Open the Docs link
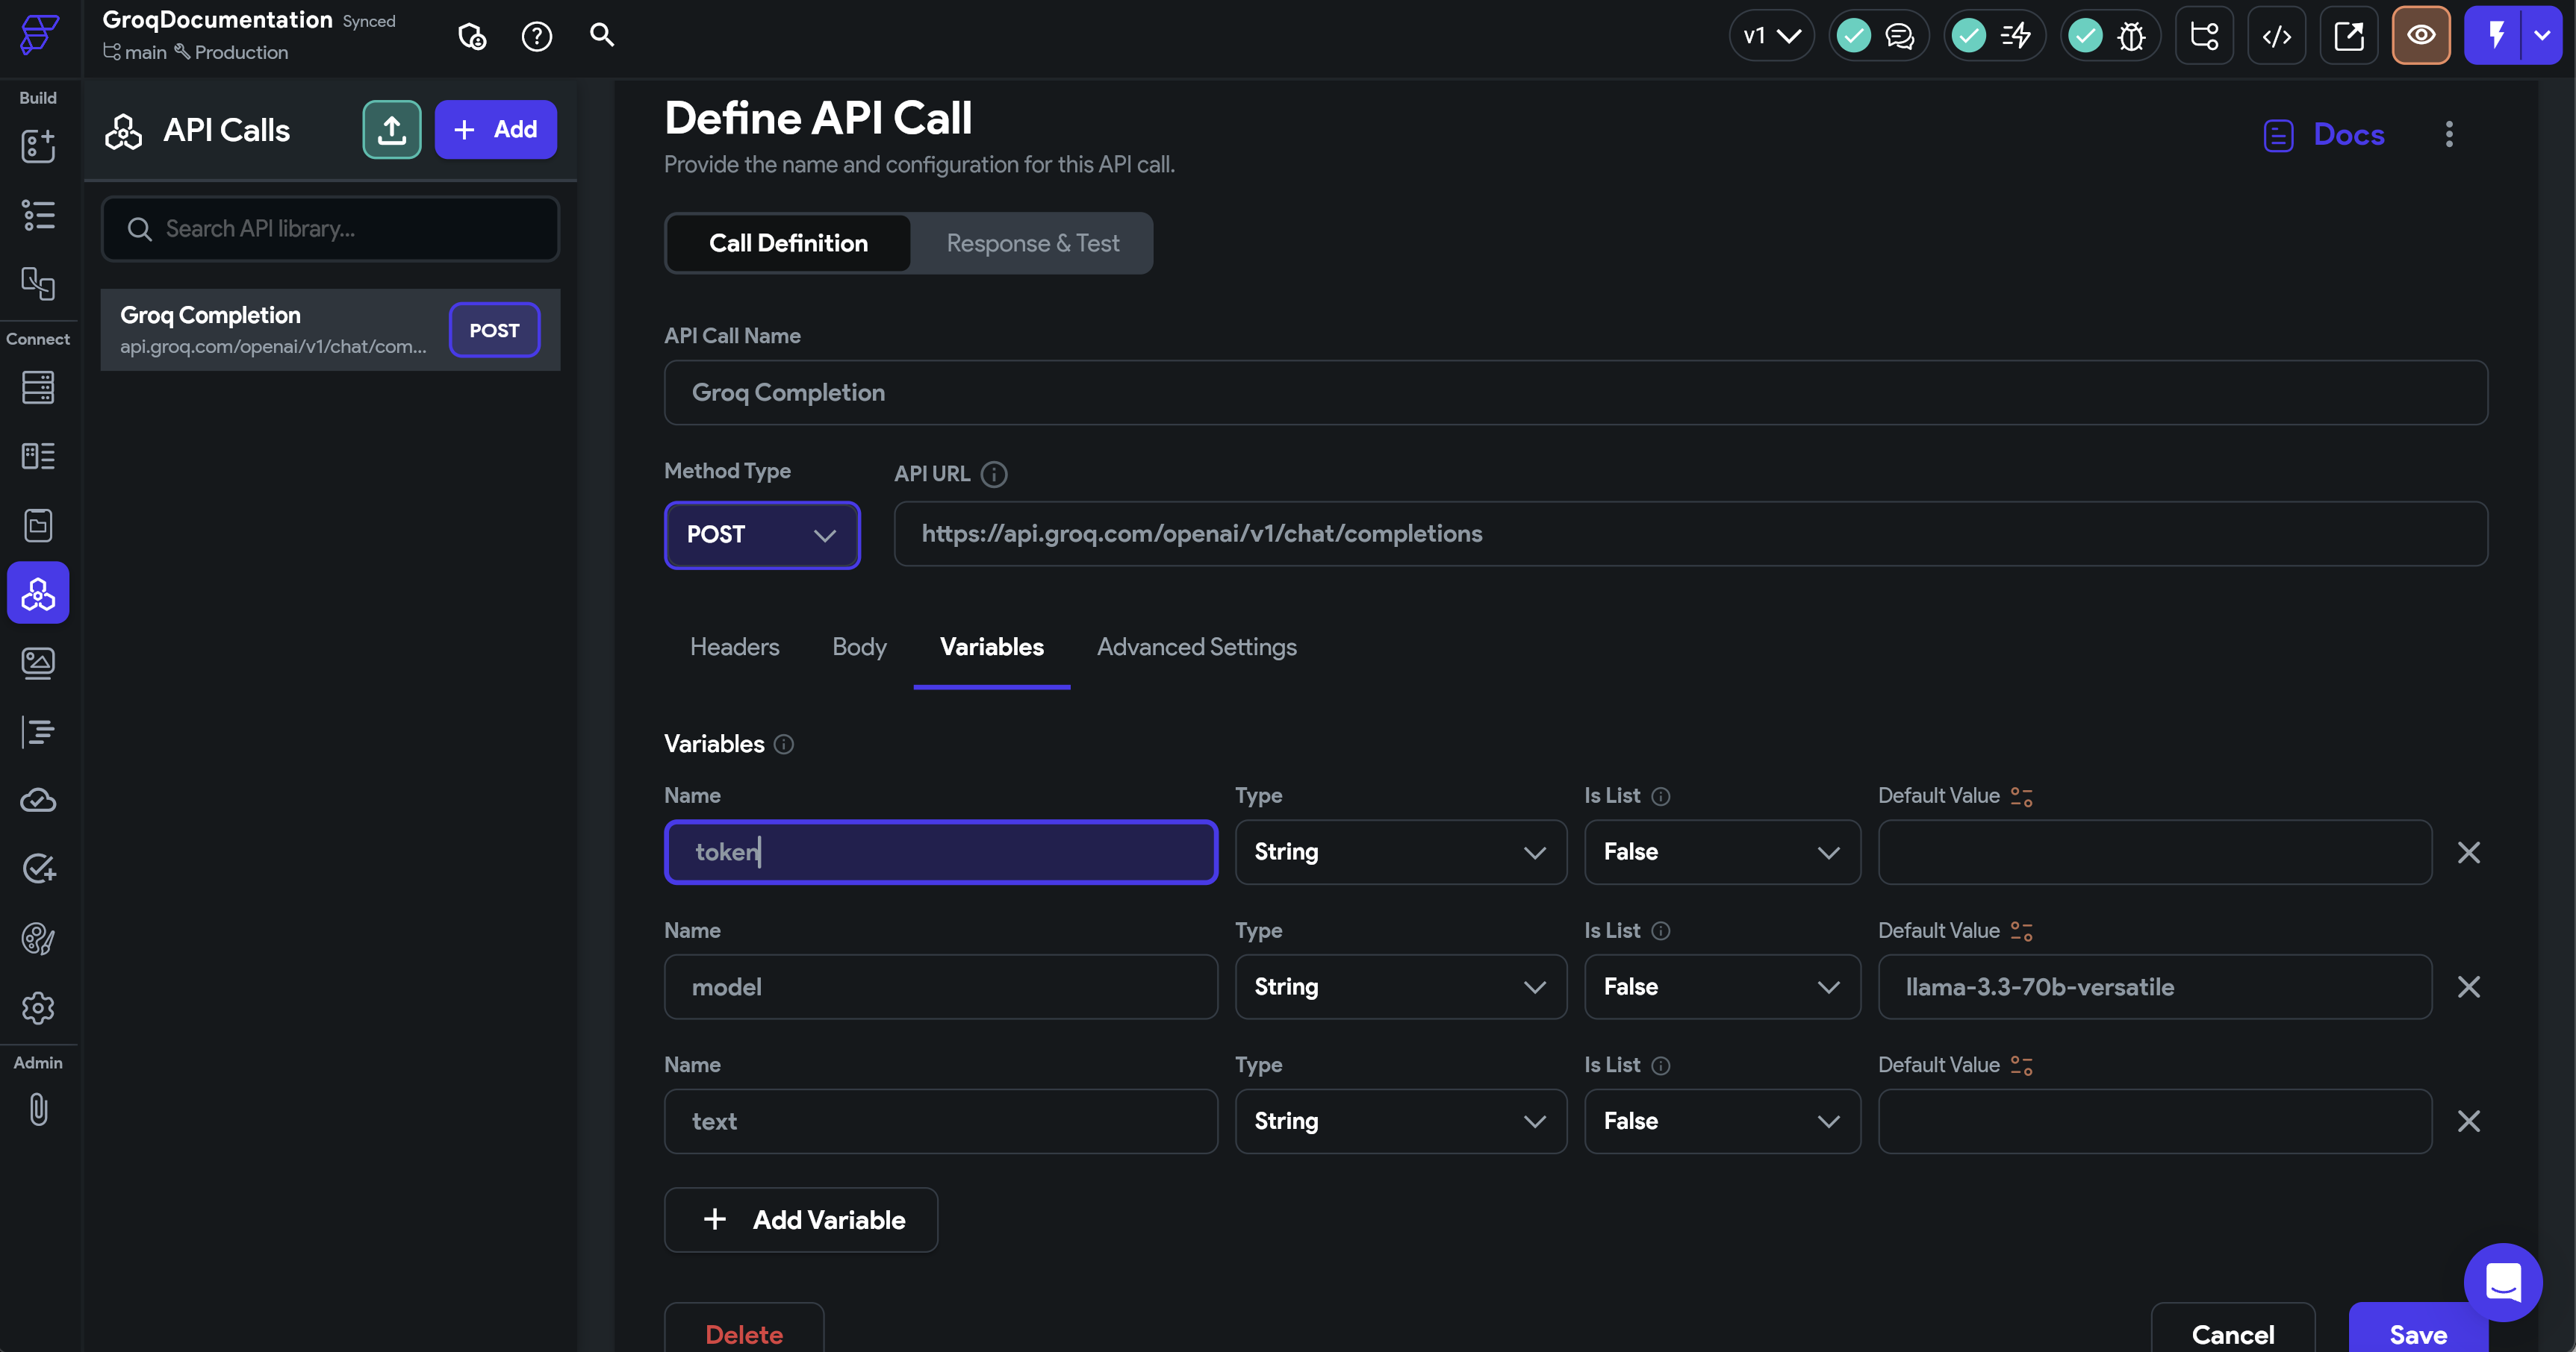The width and height of the screenshot is (2576, 1352). 2323,134
